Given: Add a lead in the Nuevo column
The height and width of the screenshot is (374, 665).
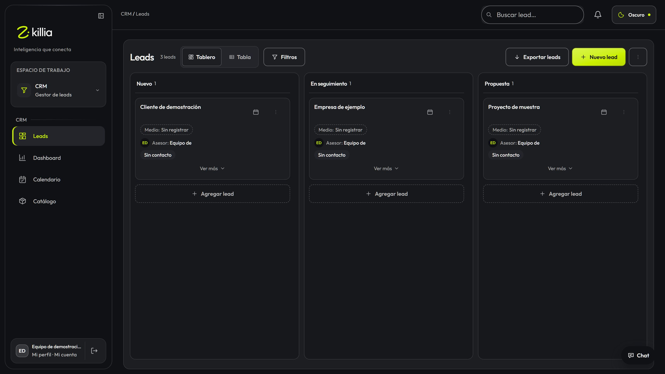Looking at the screenshot, I should (x=212, y=194).
